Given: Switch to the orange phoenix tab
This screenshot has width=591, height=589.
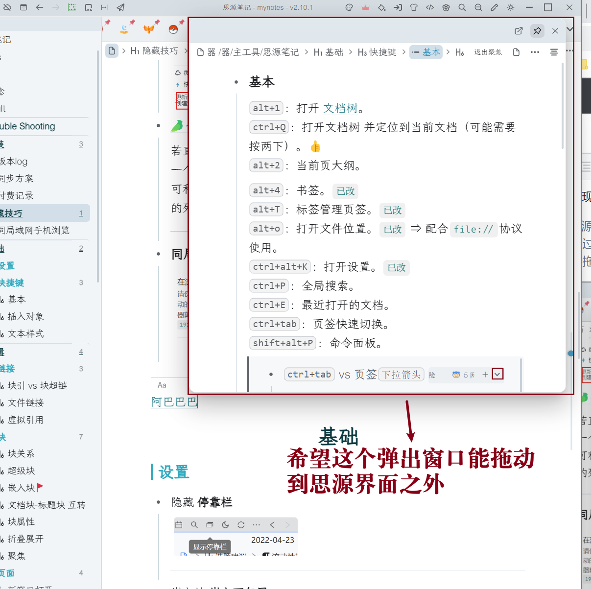Looking at the screenshot, I should tap(149, 29).
